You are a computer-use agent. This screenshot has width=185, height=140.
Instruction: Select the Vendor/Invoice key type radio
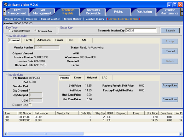pos(9,31)
